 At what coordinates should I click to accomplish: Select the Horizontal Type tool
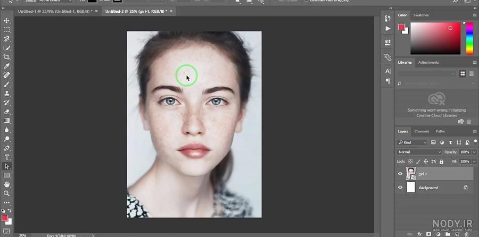[6, 157]
